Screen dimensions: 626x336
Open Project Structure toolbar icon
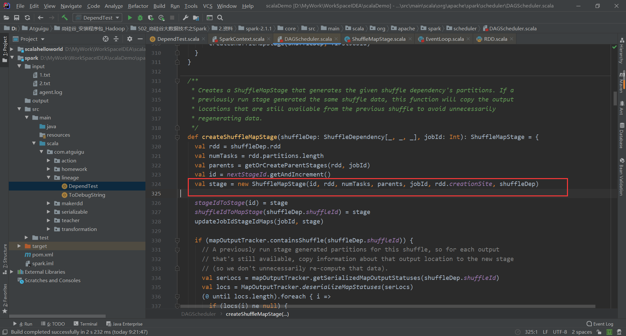[196, 18]
